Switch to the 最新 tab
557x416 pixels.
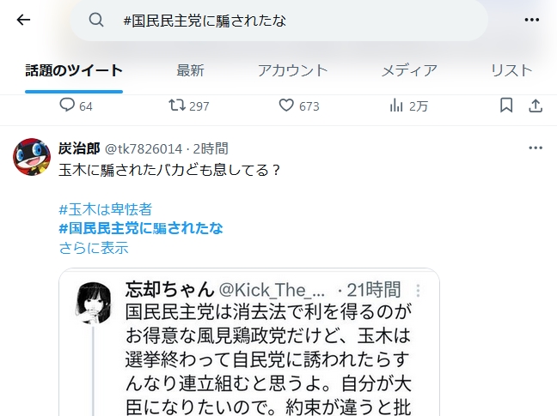pos(191,70)
